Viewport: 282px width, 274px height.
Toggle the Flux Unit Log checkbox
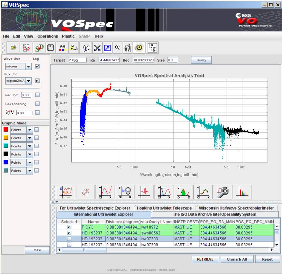tap(37, 81)
